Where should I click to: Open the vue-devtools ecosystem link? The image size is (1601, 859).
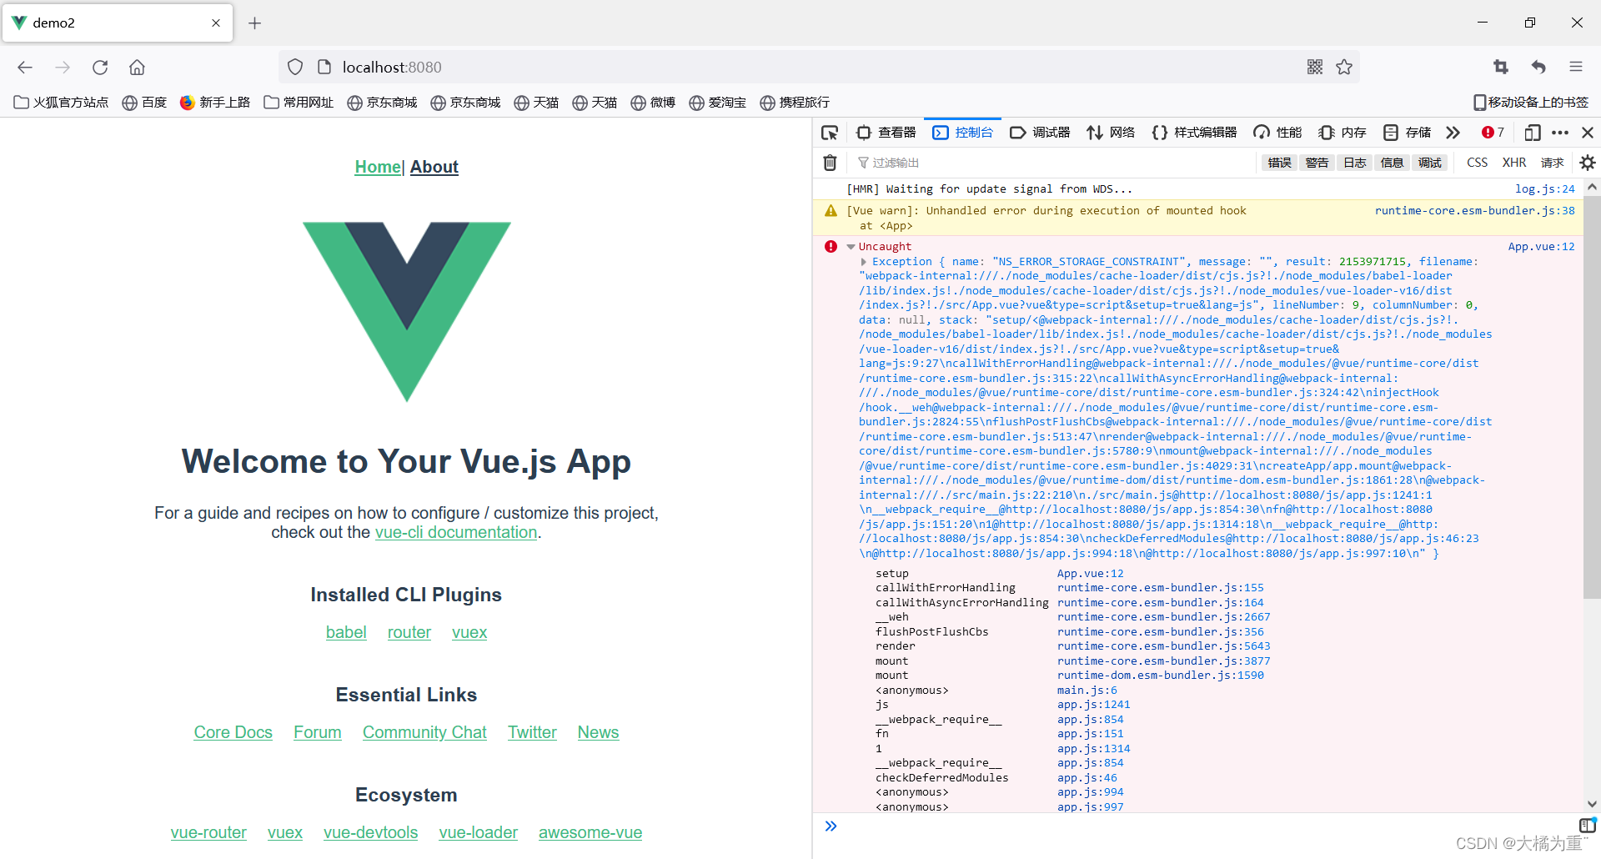(370, 832)
